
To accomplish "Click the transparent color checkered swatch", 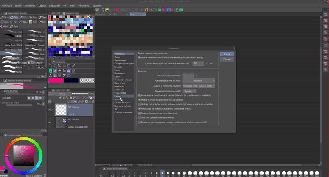I will pyautogui.click(x=87, y=81).
